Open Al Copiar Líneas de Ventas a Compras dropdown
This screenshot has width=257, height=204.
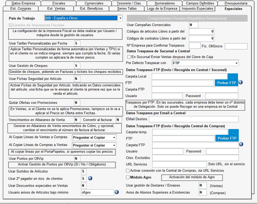click(x=114, y=138)
